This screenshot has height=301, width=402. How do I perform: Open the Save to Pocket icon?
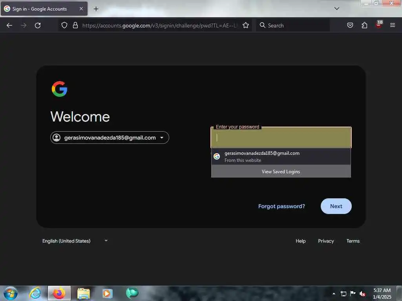click(x=350, y=25)
